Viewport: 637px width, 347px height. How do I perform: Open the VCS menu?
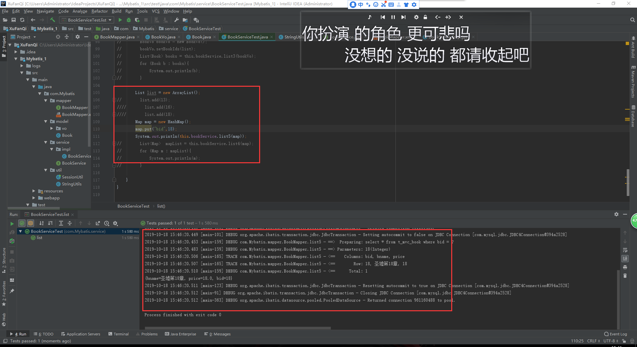click(x=156, y=11)
